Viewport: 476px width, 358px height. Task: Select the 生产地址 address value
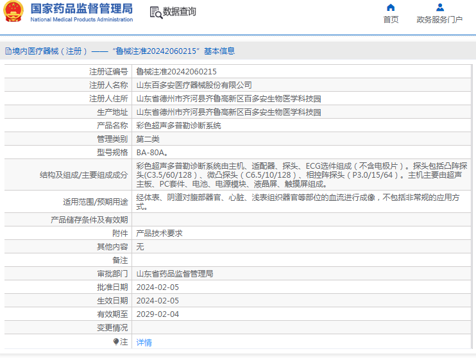click(228, 112)
